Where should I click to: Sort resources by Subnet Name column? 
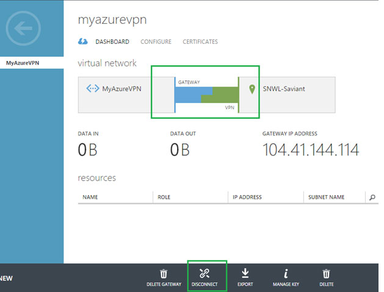click(326, 197)
